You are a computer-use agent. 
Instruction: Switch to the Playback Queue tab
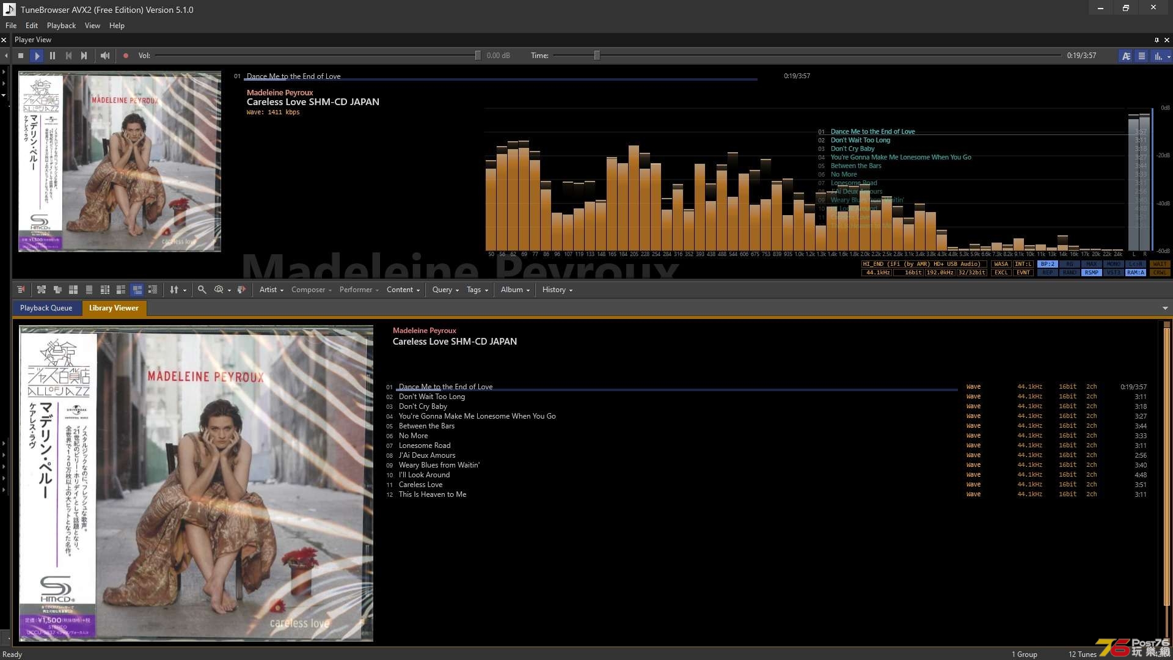[x=46, y=308]
